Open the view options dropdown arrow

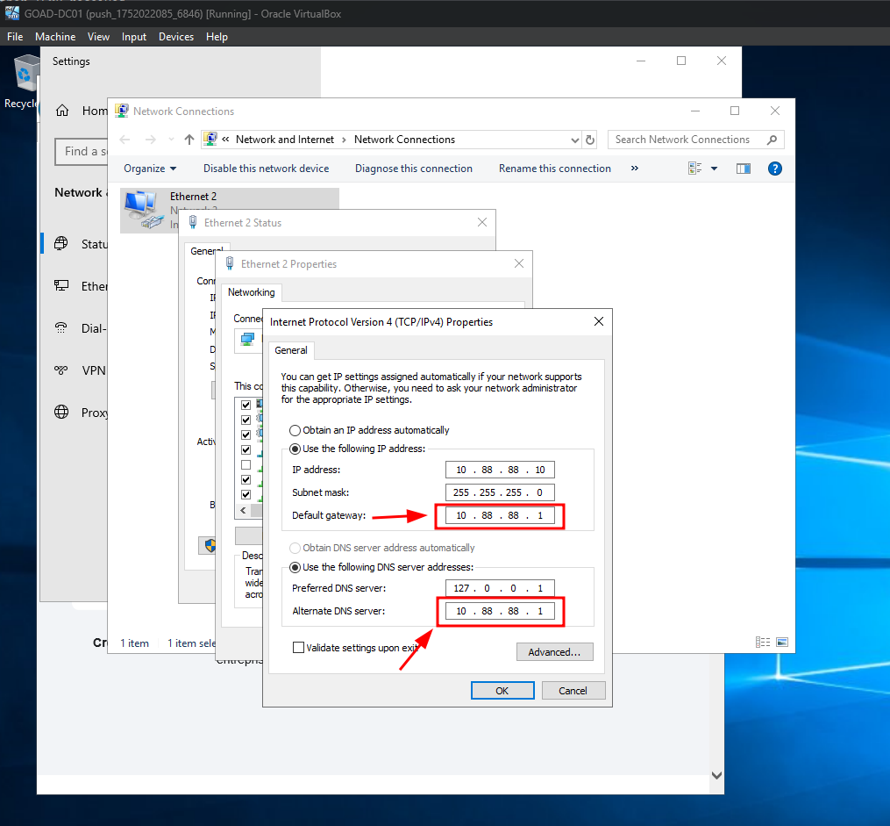click(714, 169)
